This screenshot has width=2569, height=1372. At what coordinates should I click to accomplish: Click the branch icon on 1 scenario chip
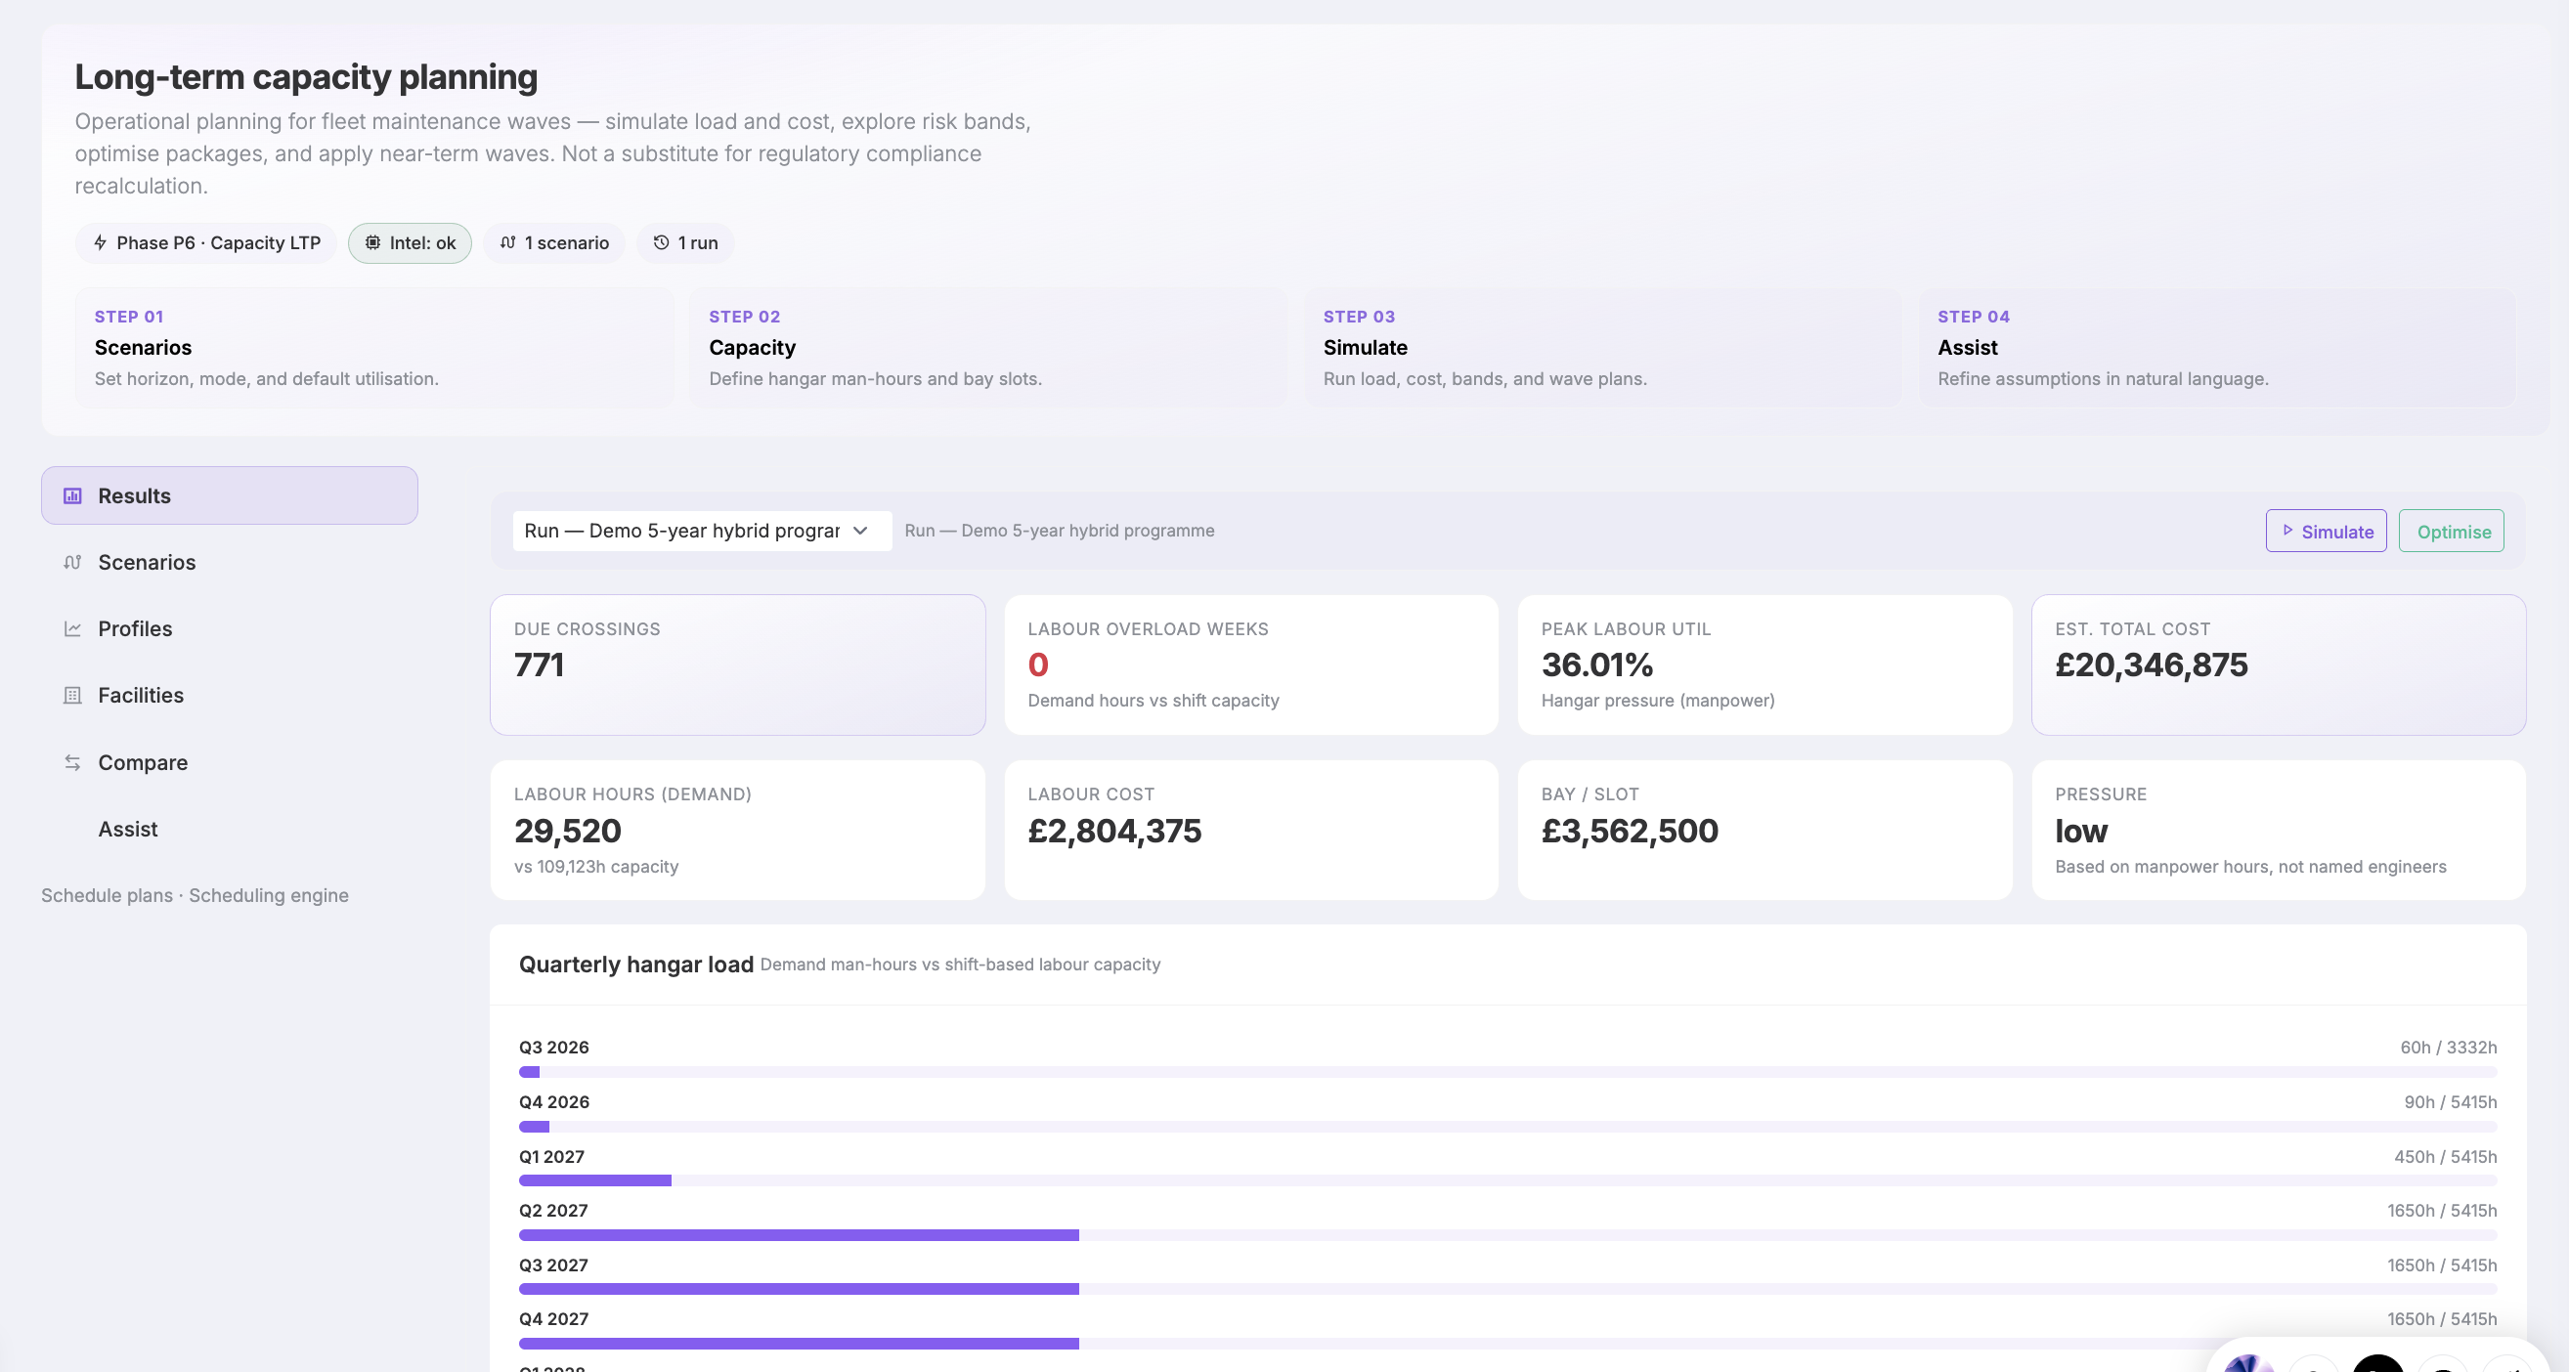click(x=507, y=243)
